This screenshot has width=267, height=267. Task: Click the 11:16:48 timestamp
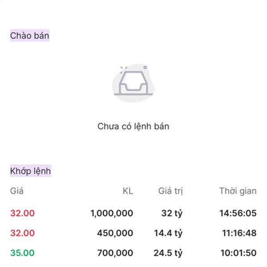click(239, 233)
